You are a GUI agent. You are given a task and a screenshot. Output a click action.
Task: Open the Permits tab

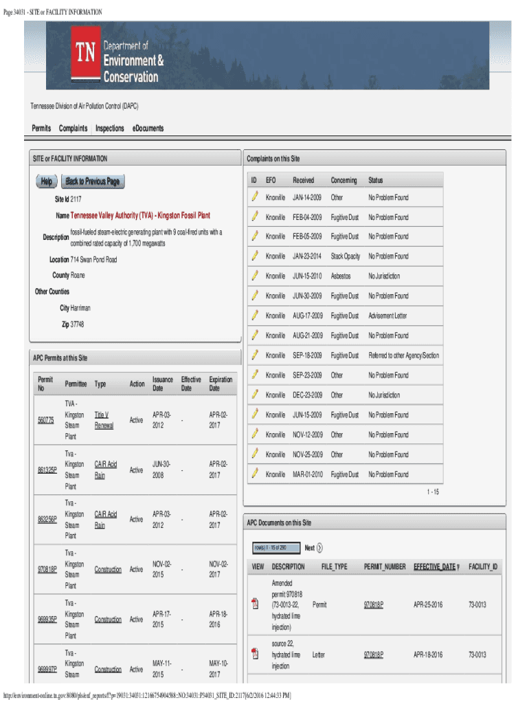(x=41, y=129)
